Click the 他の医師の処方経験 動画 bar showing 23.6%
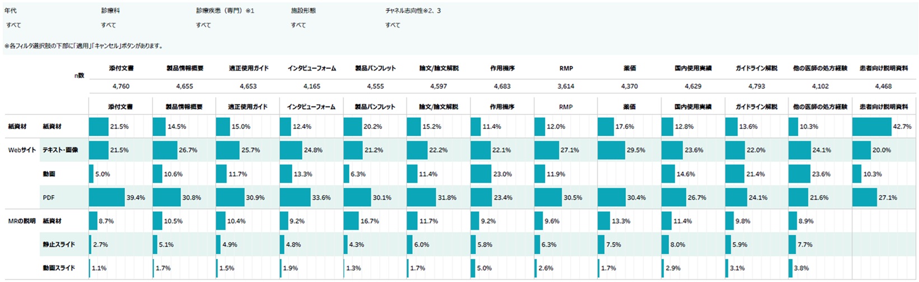 pos(799,174)
